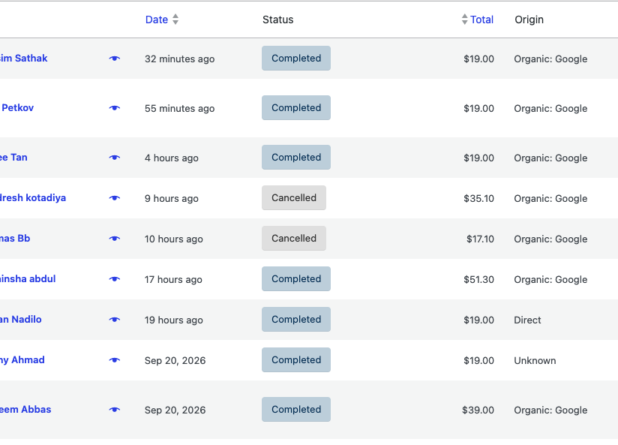The image size is (618, 445).
Task: Click the '17 hours ago' date
Action: (173, 280)
